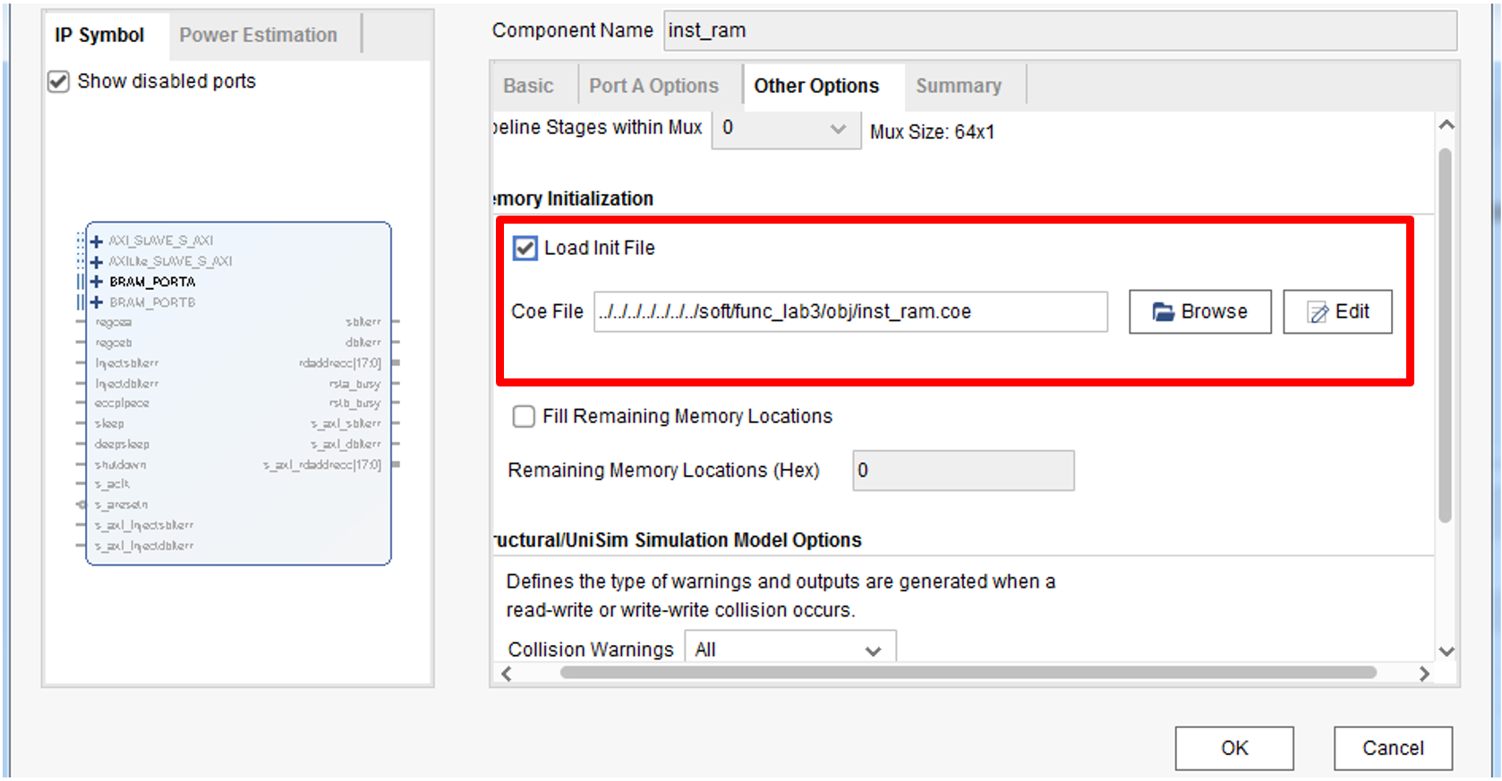Switch to the Port A Options tab
The image size is (1502, 781).
[653, 86]
